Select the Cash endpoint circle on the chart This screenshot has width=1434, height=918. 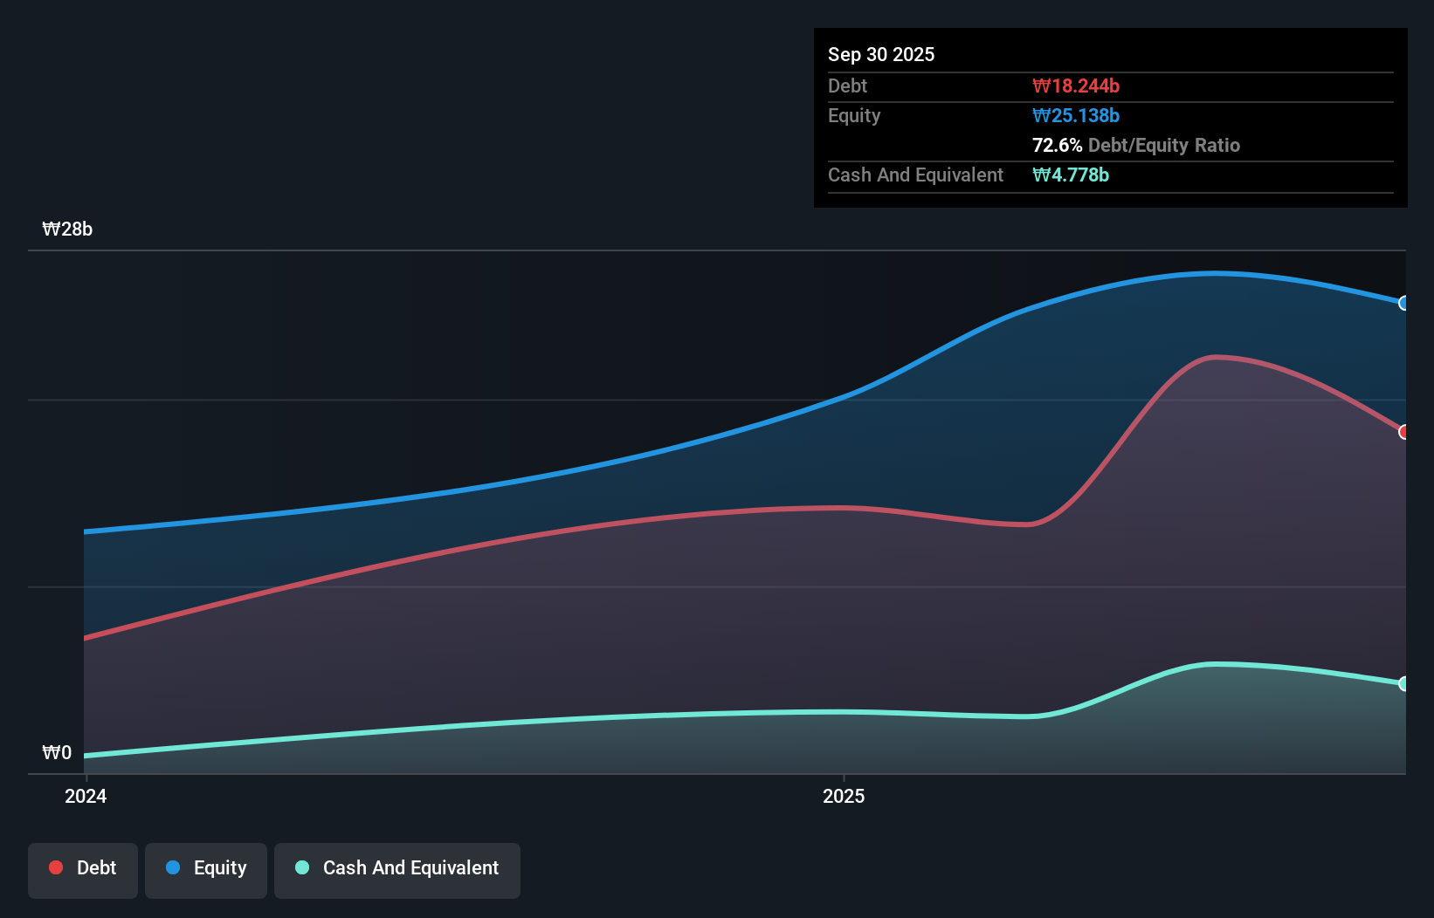pyautogui.click(x=1403, y=684)
